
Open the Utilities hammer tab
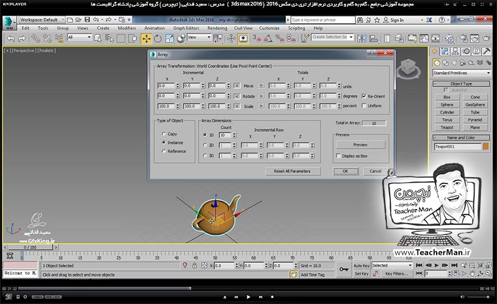487,51
